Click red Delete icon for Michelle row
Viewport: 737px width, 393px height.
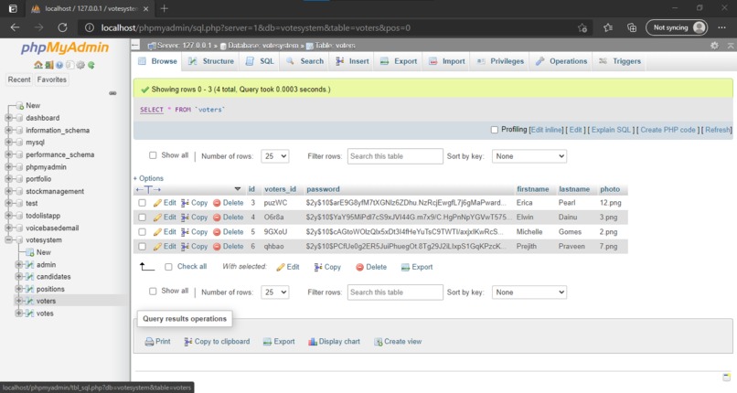(x=217, y=232)
